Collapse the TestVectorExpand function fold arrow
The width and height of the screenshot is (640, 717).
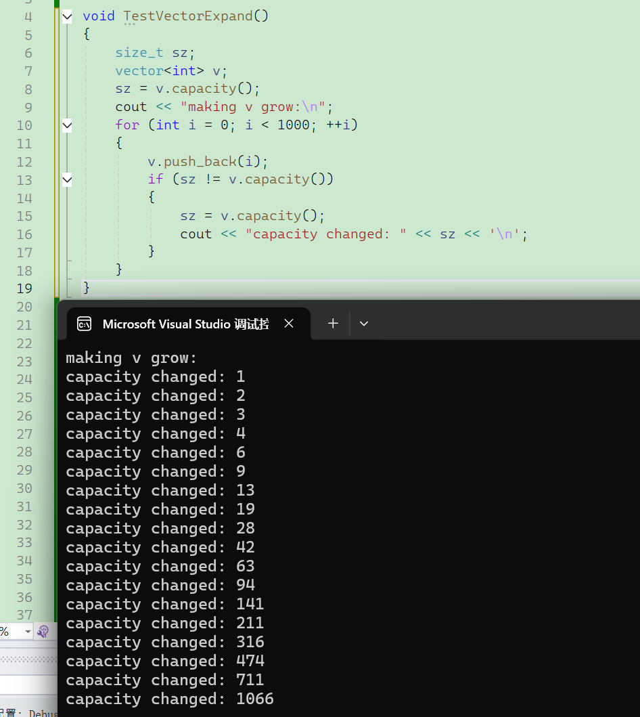point(67,17)
